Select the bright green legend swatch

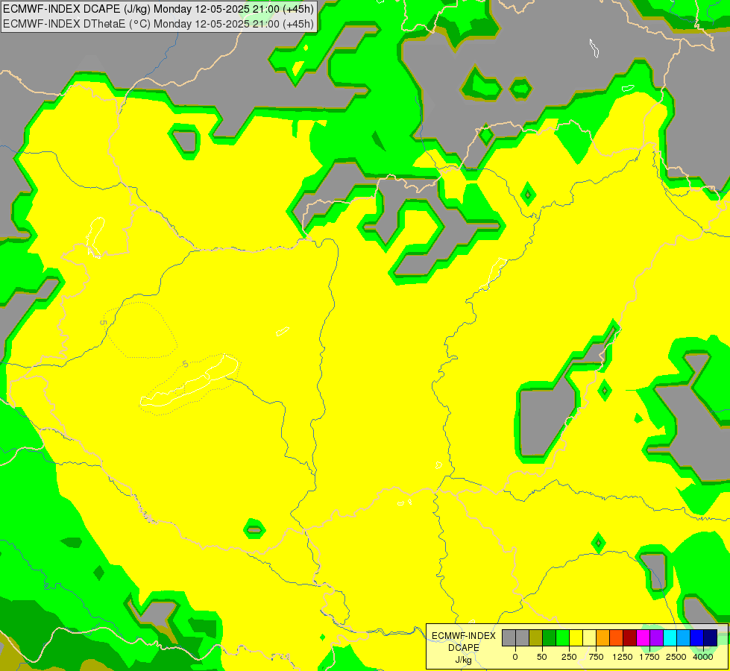tap(562, 638)
